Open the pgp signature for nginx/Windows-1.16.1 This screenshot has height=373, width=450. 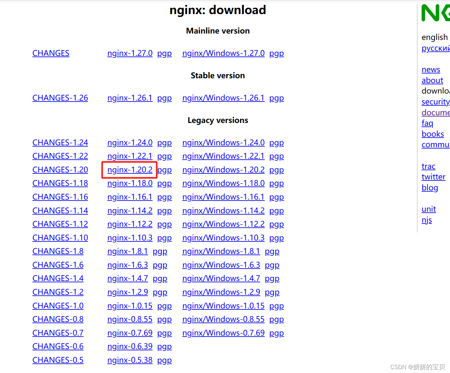[x=276, y=197]
